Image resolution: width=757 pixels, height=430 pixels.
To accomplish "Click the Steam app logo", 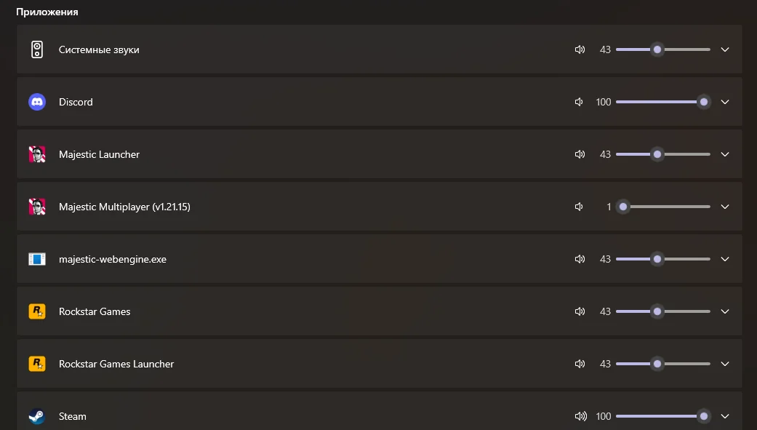I will (37, 416).
